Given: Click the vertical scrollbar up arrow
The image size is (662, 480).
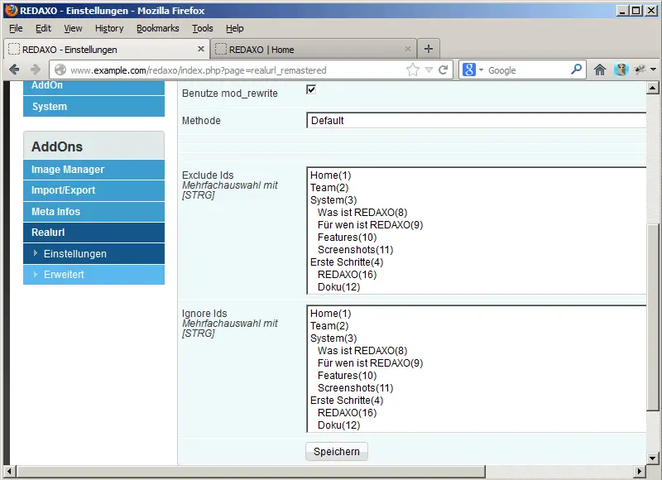Looking at the screenshot, I should (652, 88).
